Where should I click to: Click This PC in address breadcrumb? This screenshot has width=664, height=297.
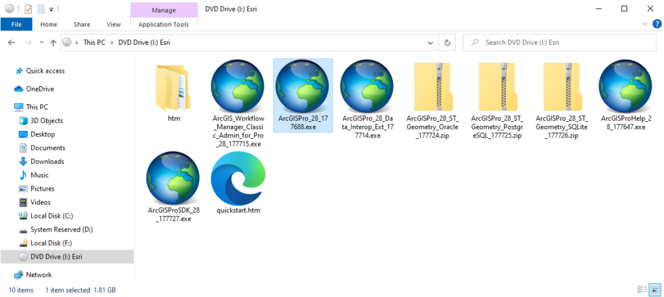click(94, 43)
